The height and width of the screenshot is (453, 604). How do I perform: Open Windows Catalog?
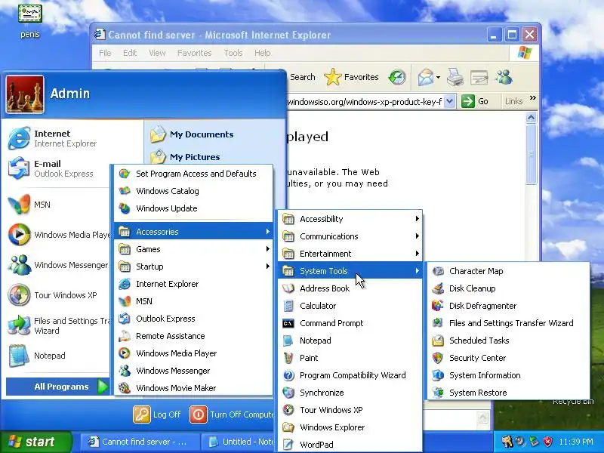pos(193,191)
